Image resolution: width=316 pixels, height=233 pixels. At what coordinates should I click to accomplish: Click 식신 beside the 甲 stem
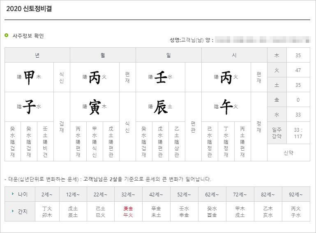tap(62, 77)
